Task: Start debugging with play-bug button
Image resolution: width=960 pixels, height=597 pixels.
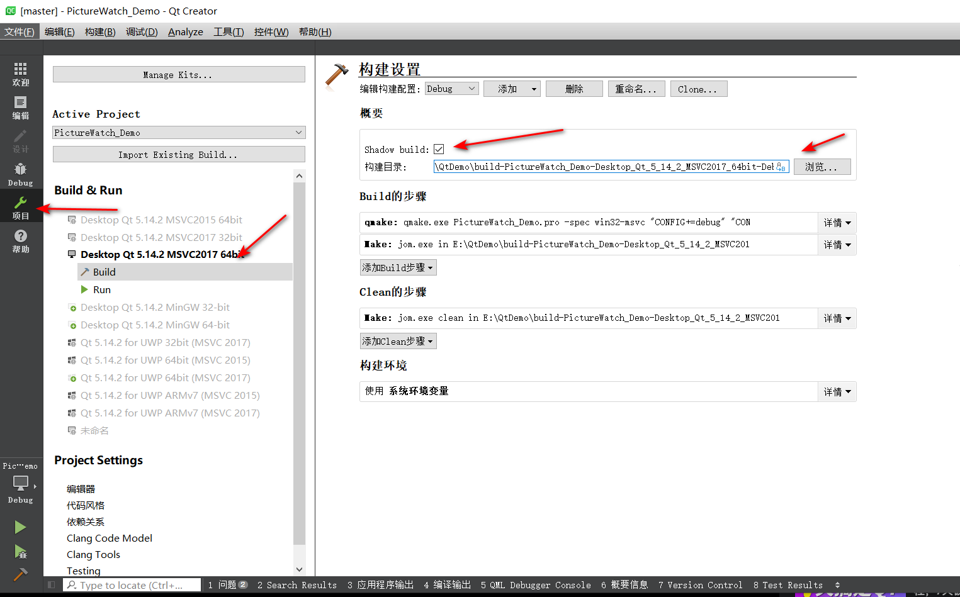Action: click(21, 552)
